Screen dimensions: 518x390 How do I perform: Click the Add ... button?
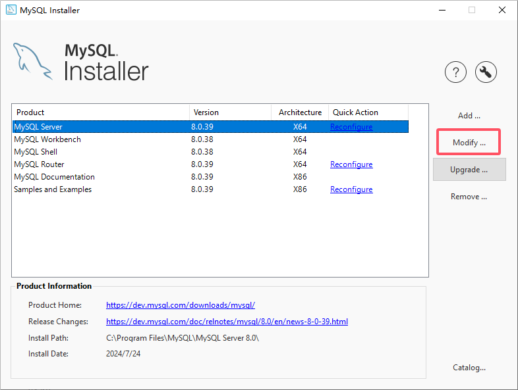tap(469, 116)
